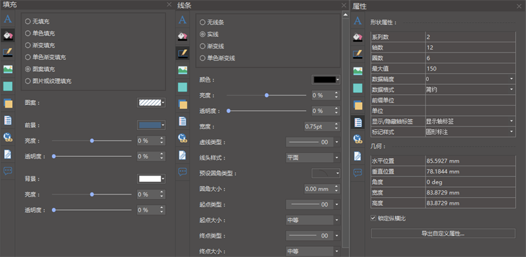Open yellow layer icon in 线条 sidebar
This screenshot has height=257, width=526.
(183, 104)
